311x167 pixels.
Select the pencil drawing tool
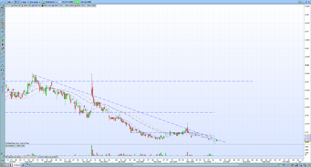click(x=3, y=6)
